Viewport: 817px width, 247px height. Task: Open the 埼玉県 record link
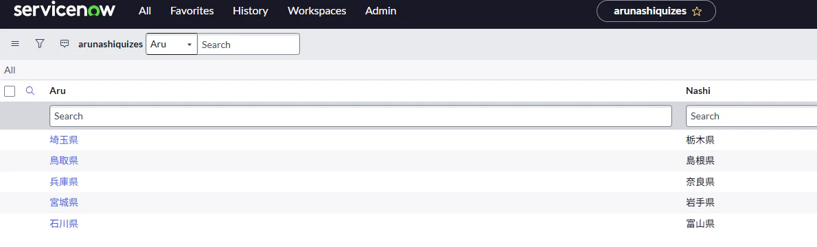(64, 140)
